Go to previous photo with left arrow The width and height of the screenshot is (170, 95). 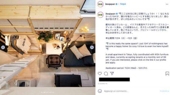[x=3, y=47]
